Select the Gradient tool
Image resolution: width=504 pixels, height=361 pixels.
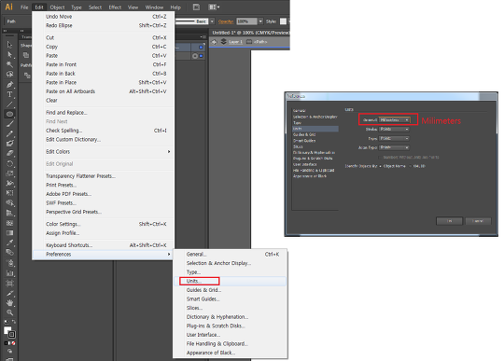pos(9,233)
